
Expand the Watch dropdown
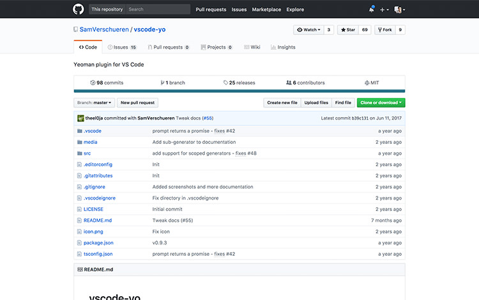(x=308, y=29)
